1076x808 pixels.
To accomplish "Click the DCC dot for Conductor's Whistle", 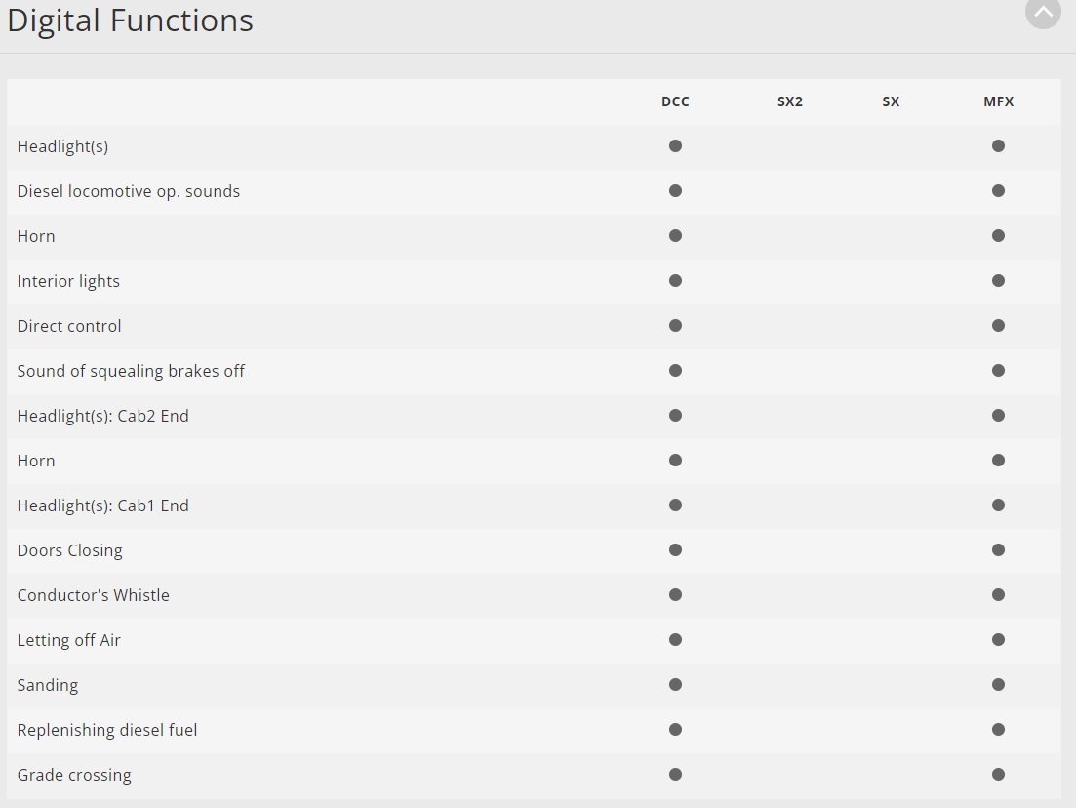I will (x=675, y=595).
